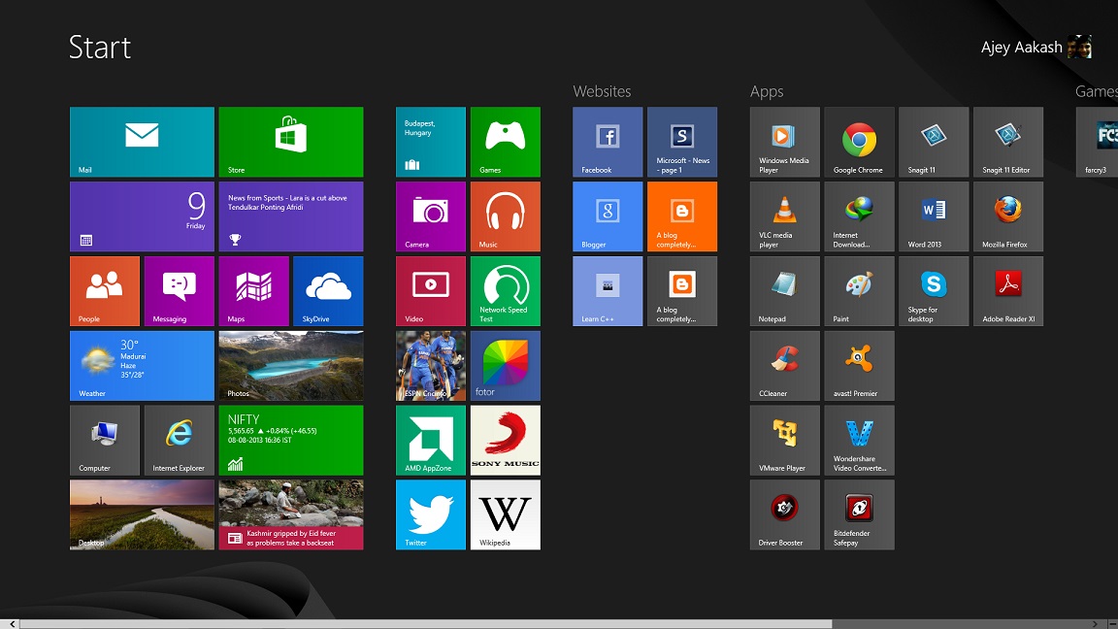Launch Mozilla Firefox
Image resolution: width=1118 pixels, height=629 pixels.
coord(1008,216)
